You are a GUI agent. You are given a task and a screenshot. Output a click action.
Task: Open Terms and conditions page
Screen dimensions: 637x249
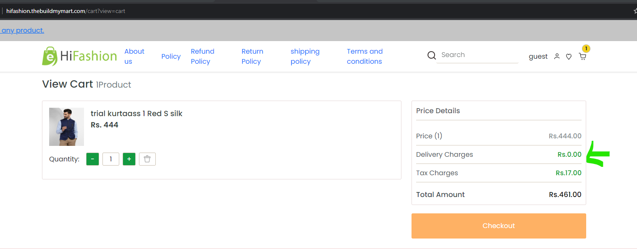(364, 56)
